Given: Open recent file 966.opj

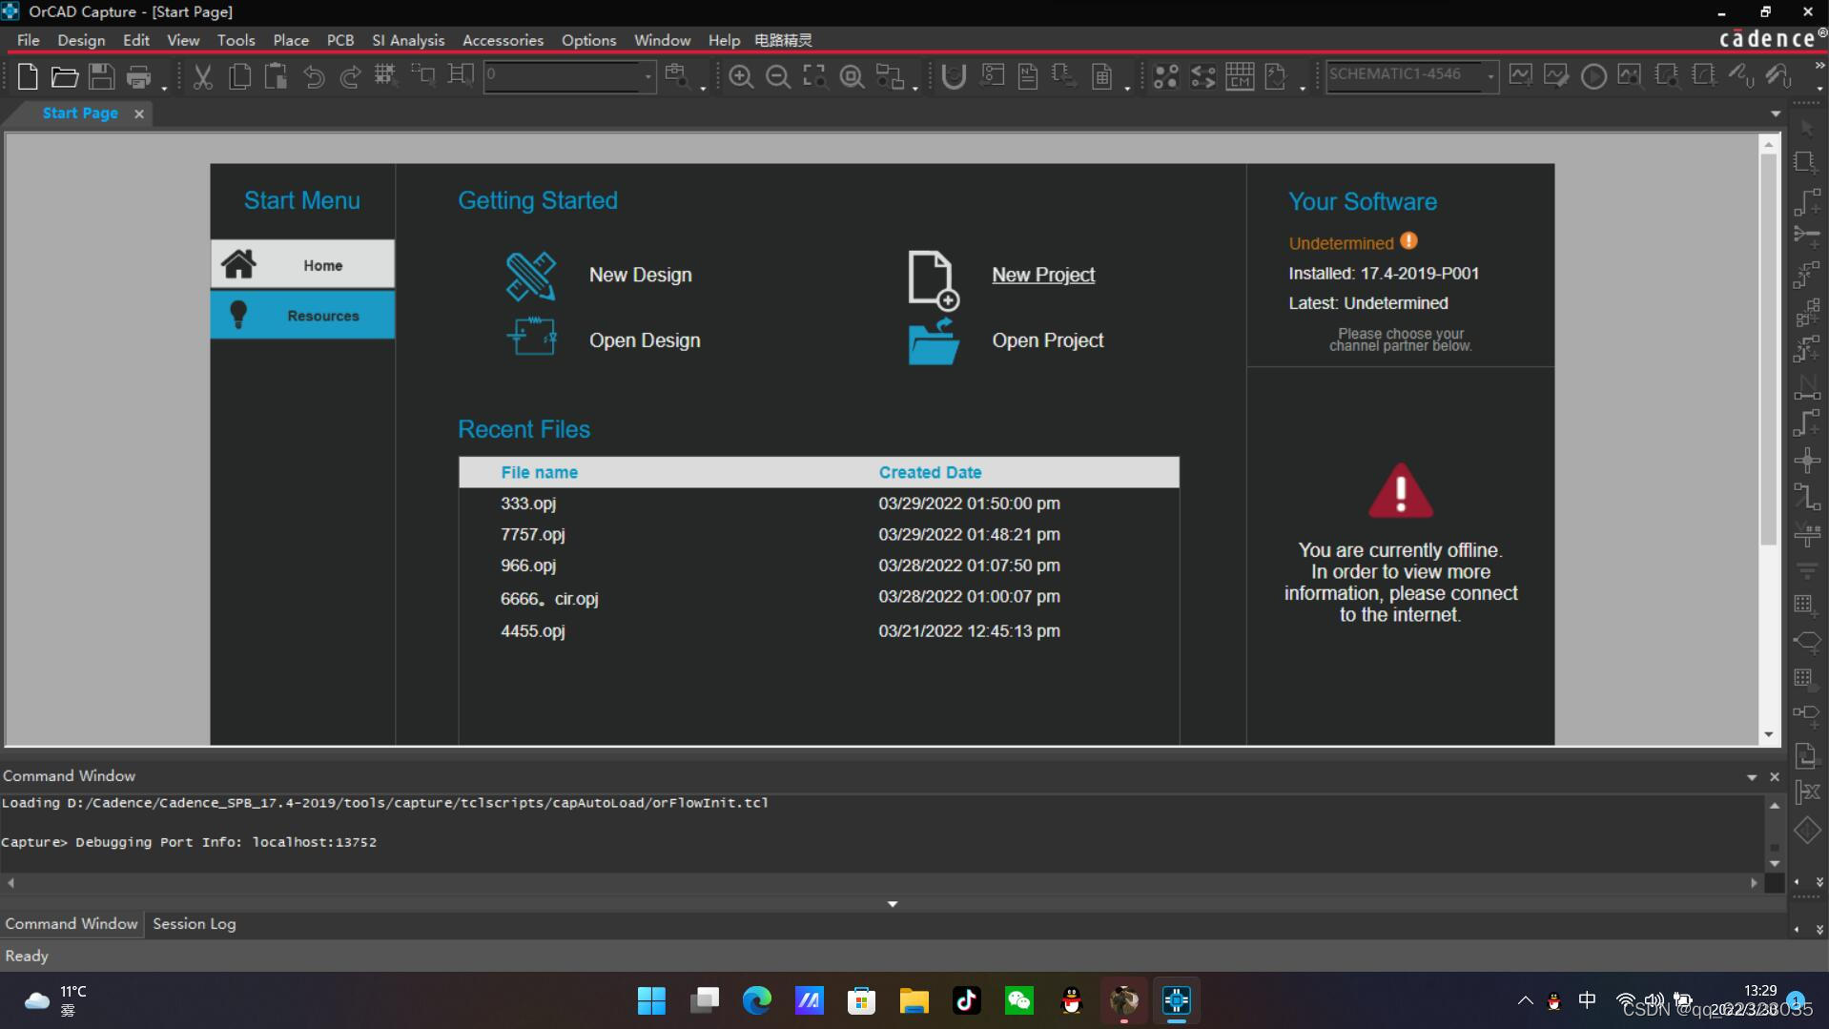Looking at the screenshot, I should (528, 565).
